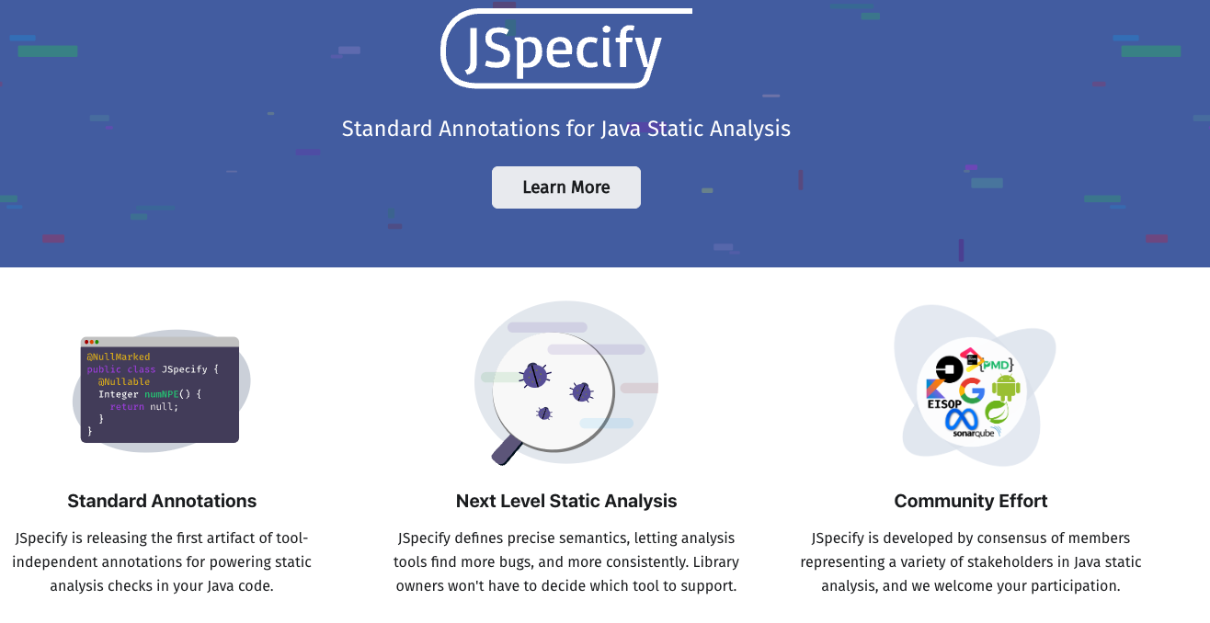Select the PMD logo
Image resolution: width=1210 pixels, height=623 pixels.
(x=997, y=365)
